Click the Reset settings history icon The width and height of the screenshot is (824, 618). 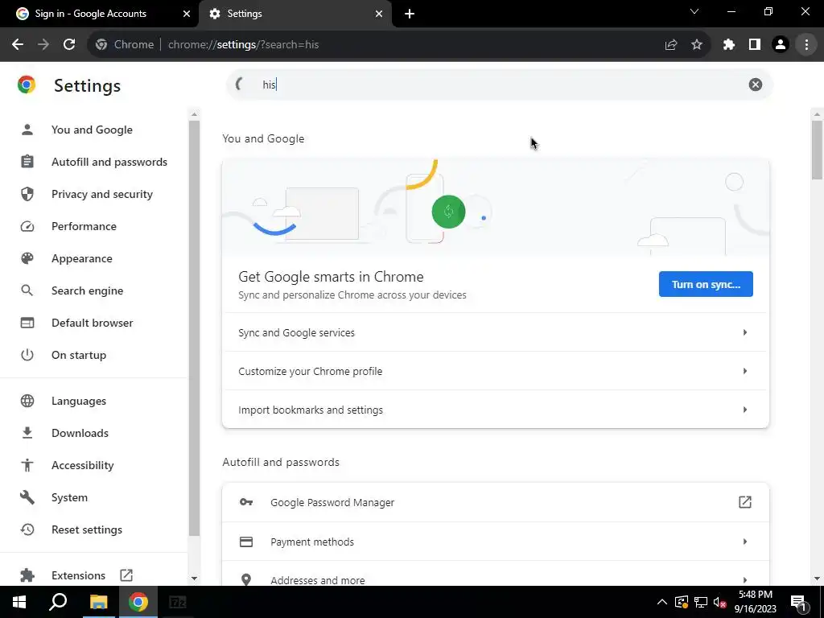(x=27, y=529)
